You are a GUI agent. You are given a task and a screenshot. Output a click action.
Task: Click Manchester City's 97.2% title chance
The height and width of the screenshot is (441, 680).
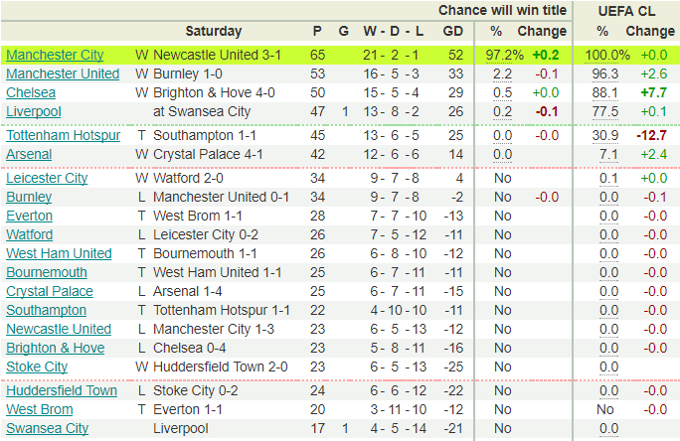[x=504, y=56]
